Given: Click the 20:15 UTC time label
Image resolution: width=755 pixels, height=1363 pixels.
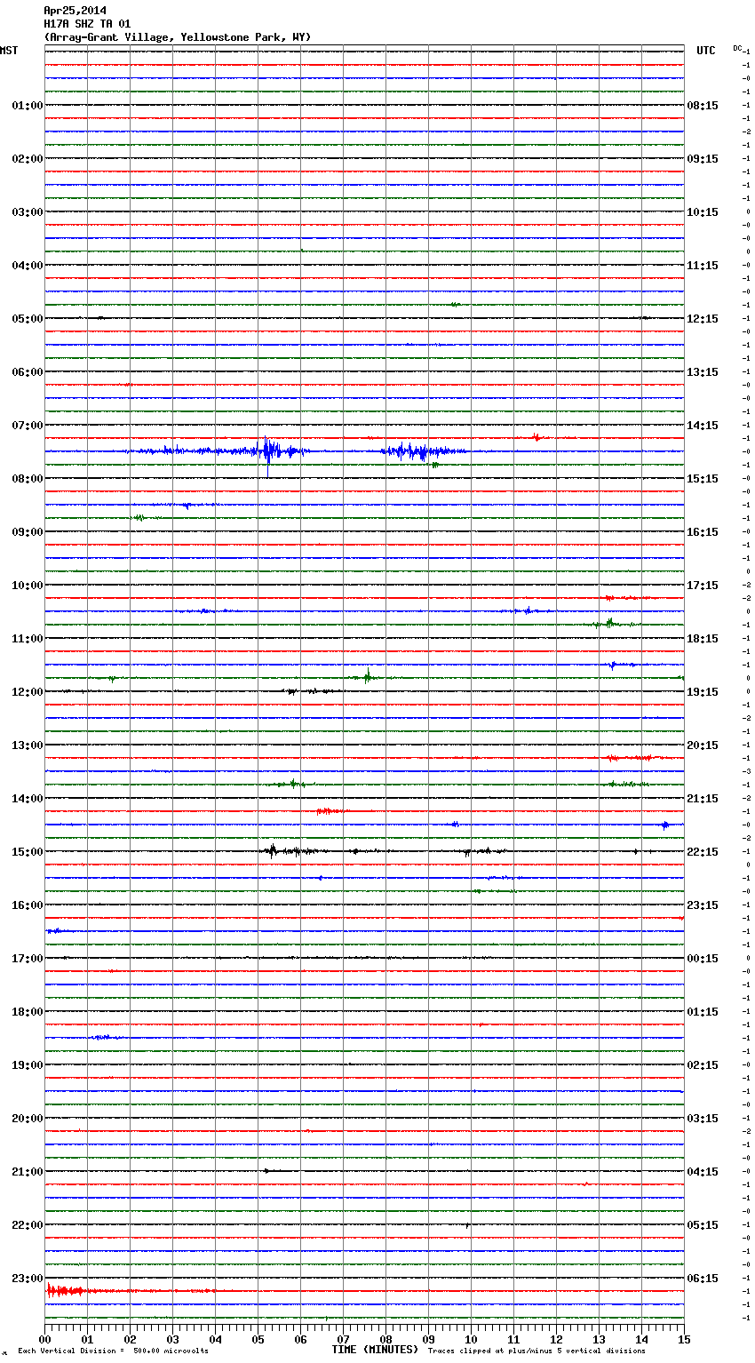Looking at the screenshot, I should (x=703, y=745).
